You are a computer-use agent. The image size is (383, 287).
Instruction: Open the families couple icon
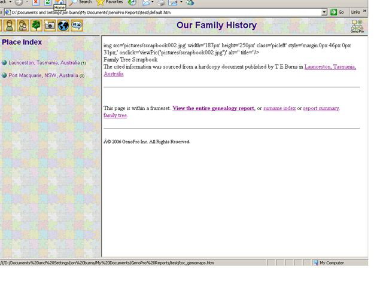pyautogui.click(x=23, y=26)
